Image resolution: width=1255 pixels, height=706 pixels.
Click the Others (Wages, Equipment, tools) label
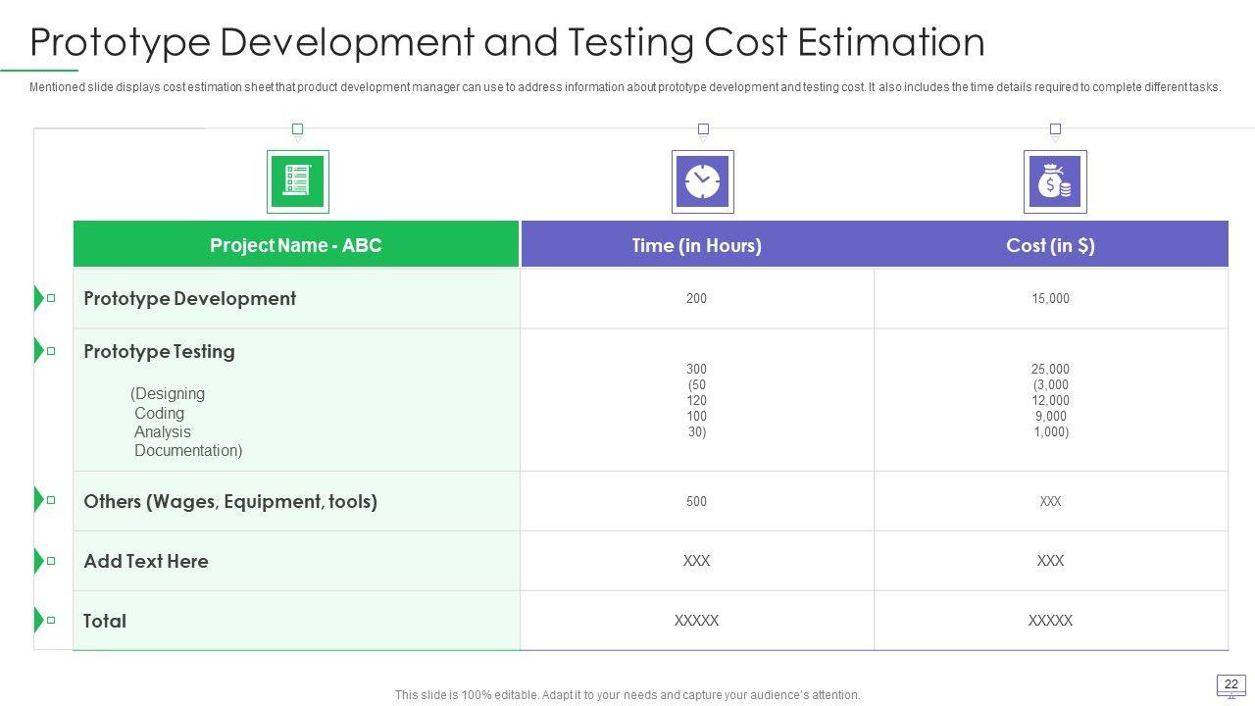[x=230, y=501]
